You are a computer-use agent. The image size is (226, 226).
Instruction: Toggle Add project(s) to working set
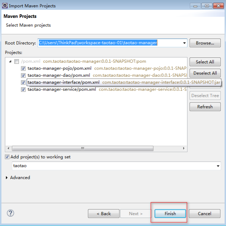click(x=7, y=157)
